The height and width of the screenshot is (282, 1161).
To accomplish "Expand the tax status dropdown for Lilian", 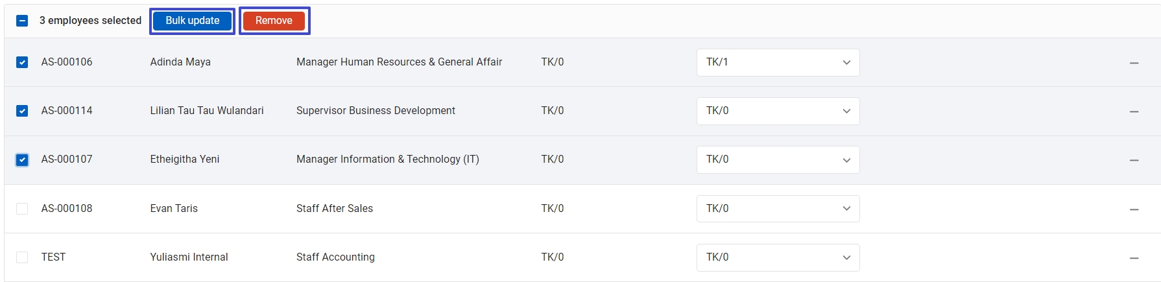I will click(778, 111).
